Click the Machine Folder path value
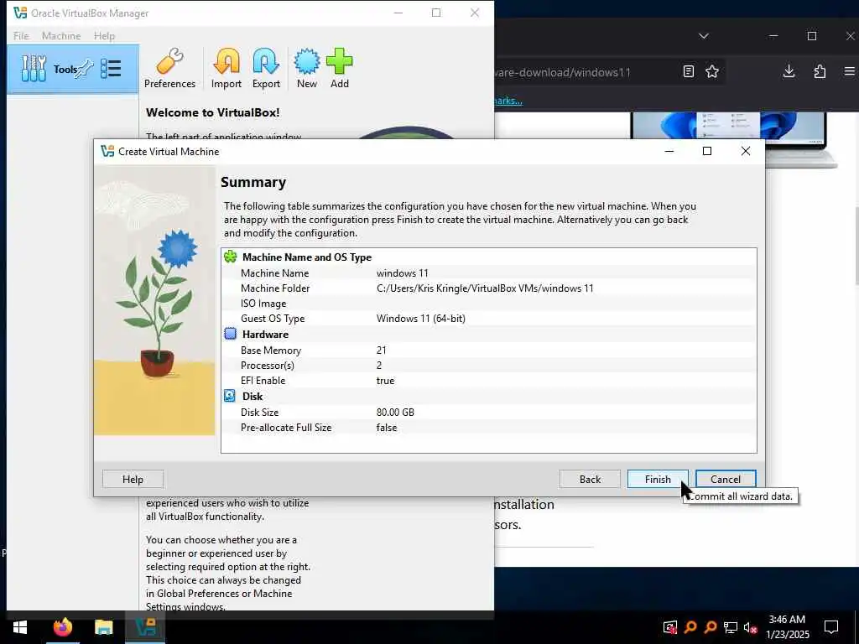The width and height of the screenshot is (859, 644). (485, 288)
